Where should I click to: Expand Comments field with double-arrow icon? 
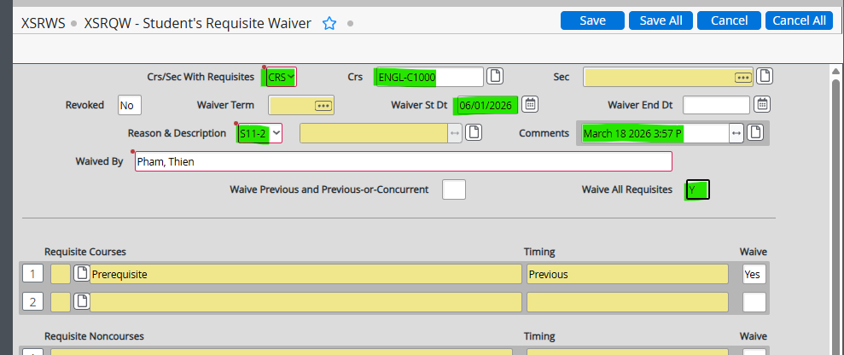(x=736, y=133)
